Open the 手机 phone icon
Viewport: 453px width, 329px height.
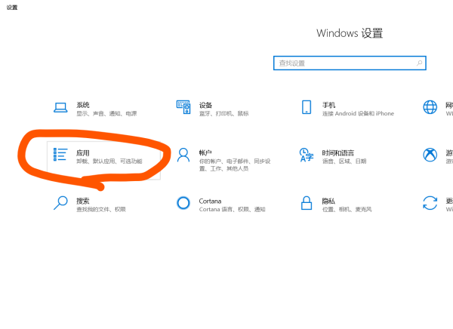[307, 107]
